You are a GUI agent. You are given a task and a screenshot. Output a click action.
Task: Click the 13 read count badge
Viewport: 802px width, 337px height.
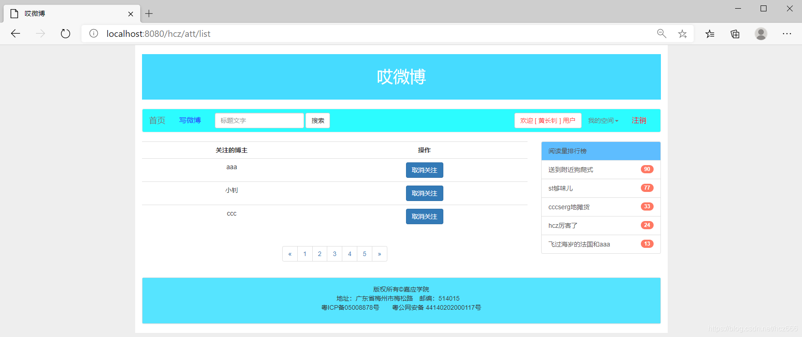pyautogui.click(x=647, y=244)
